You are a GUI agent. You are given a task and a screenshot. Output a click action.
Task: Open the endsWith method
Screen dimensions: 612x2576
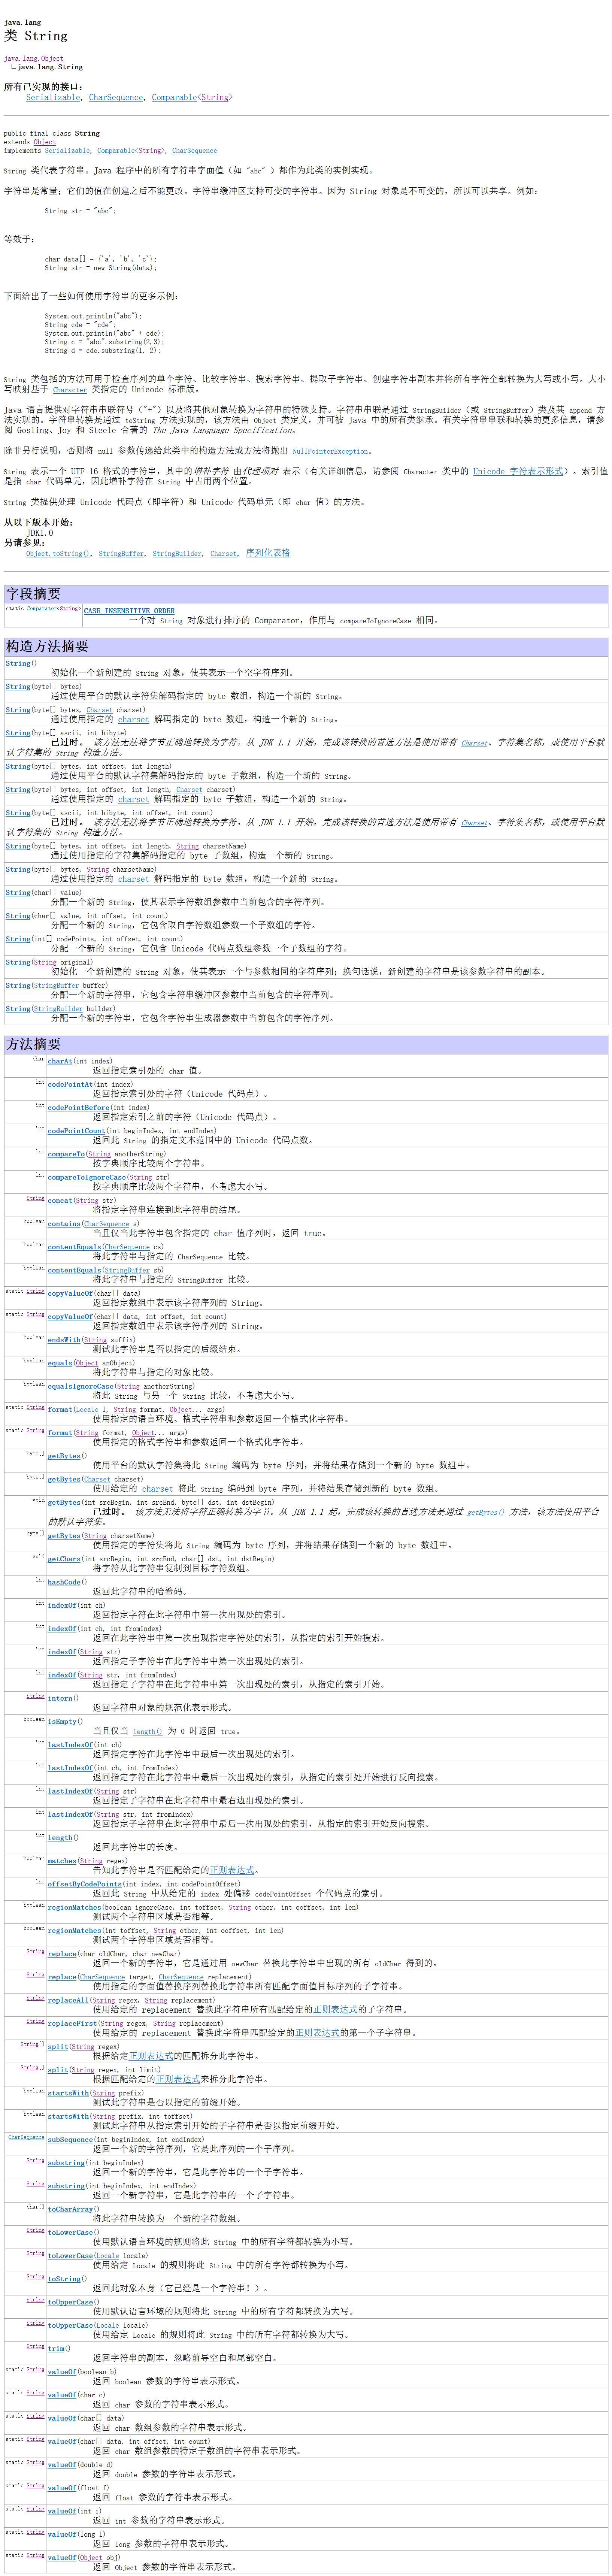(64, 1339)
